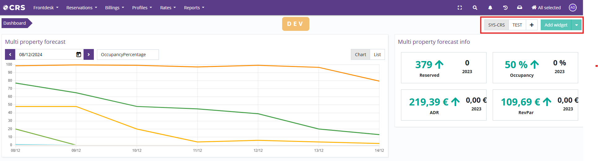Open the Frontdesk menu

(46, 8)
